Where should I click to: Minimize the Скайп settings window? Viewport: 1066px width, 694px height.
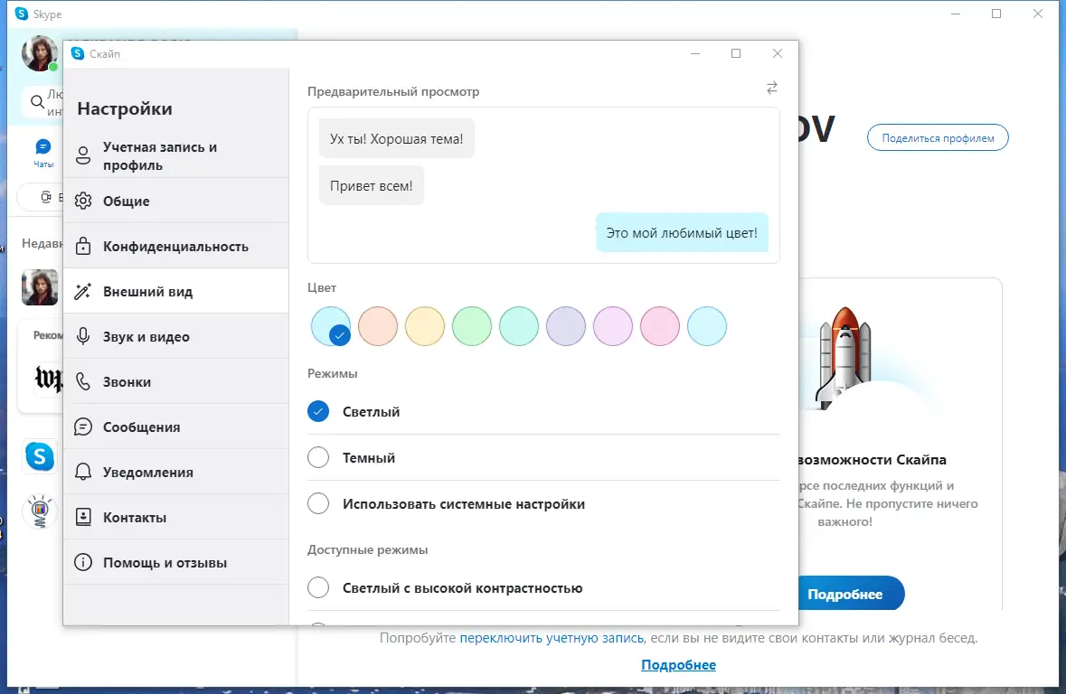694,53
